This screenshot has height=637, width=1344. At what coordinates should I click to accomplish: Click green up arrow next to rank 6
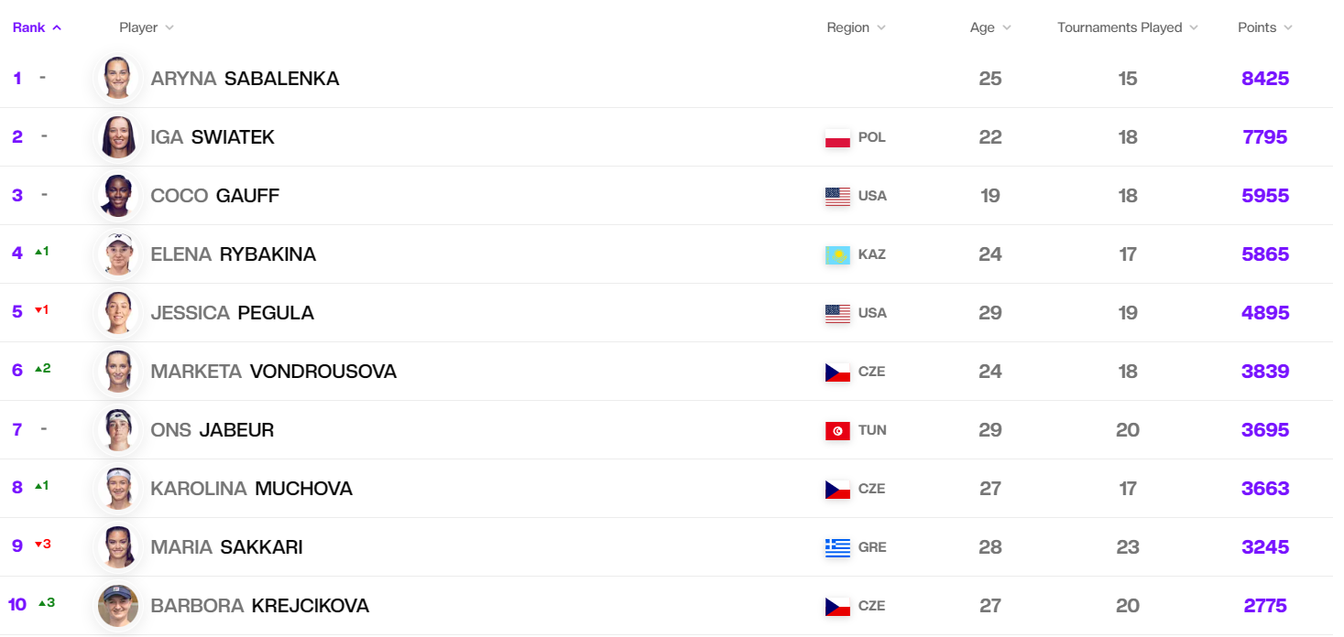38,369
